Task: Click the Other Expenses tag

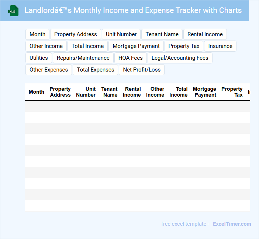Action: (x=49, y=70)
